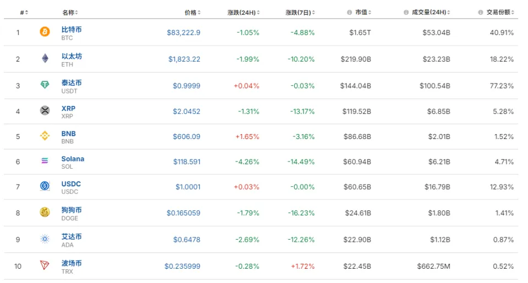Sort table by 价格 column
This screenshot has width=528, height=283.
193,13
